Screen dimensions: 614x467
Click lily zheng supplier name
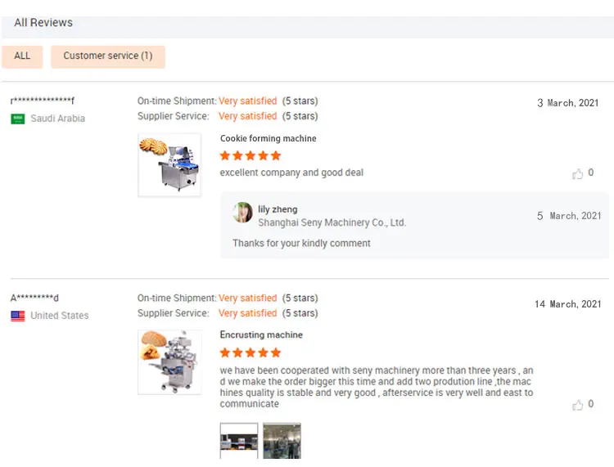278,209
